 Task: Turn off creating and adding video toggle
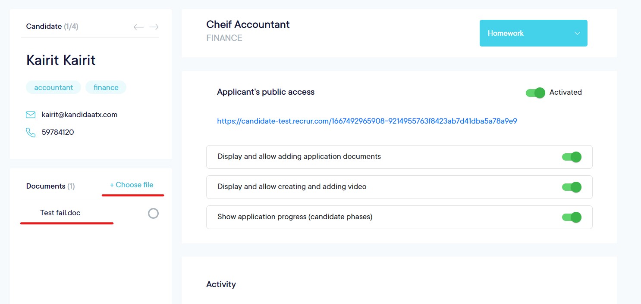(572, 187)
